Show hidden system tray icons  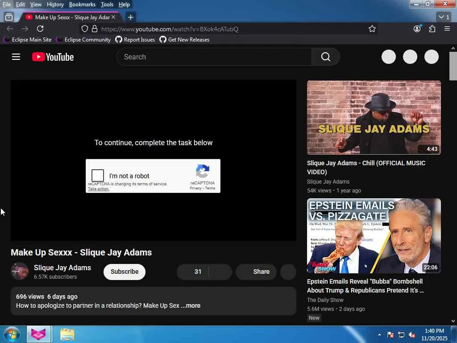coord(379,335)
